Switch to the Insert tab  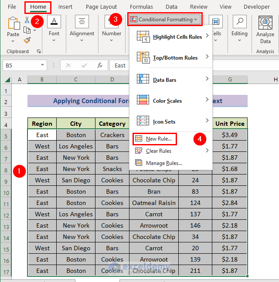coord(65,7)
